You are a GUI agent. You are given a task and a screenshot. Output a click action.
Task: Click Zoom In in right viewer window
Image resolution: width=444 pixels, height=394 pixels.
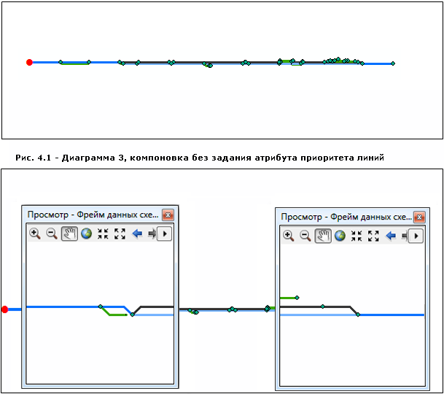tap(288, 236)
